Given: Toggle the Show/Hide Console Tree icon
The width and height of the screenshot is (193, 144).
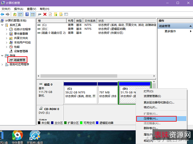Looking at the screenshot, I should point(20,14).
